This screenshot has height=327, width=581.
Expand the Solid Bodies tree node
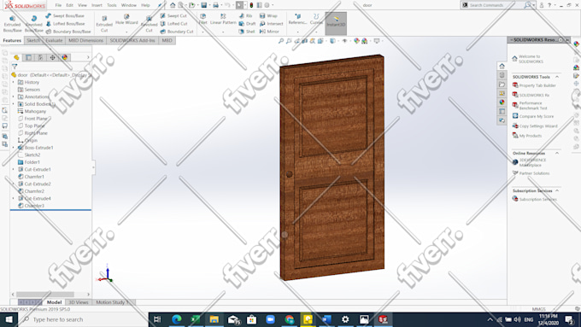[x=14, y=104]
